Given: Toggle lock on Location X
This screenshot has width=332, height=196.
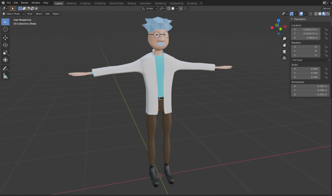Looking at the screenshot, I should tap(326, 30).
